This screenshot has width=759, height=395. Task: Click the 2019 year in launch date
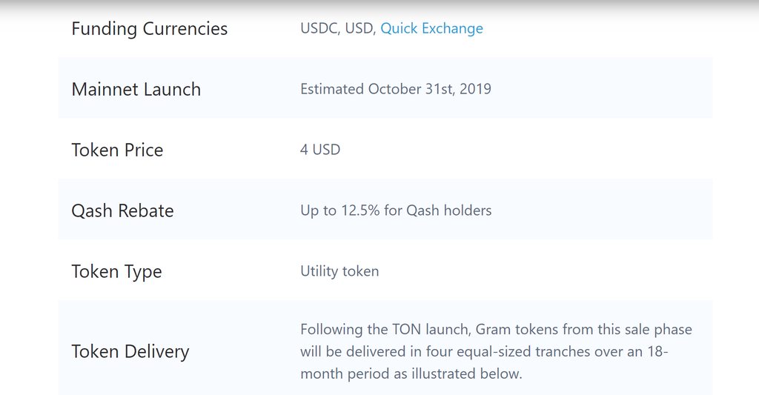(x=475, y=89)
